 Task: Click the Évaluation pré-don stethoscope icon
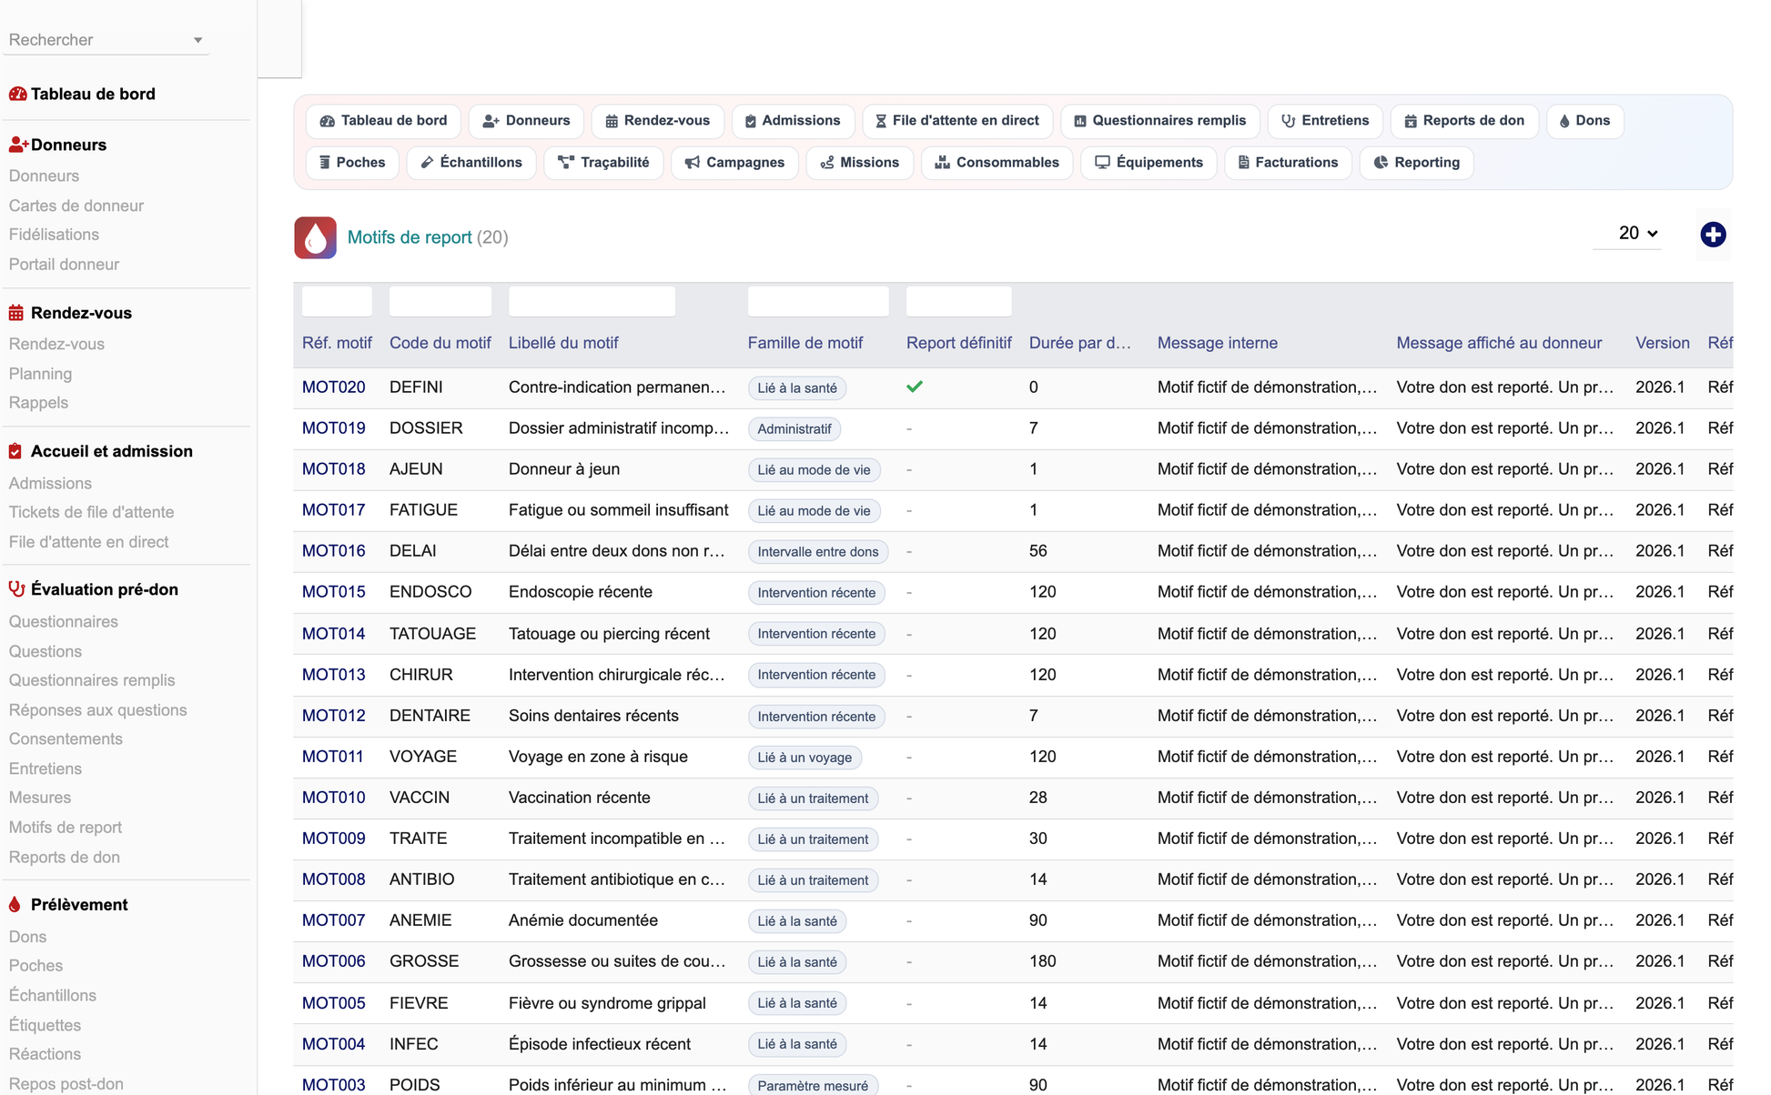(16, 589)
